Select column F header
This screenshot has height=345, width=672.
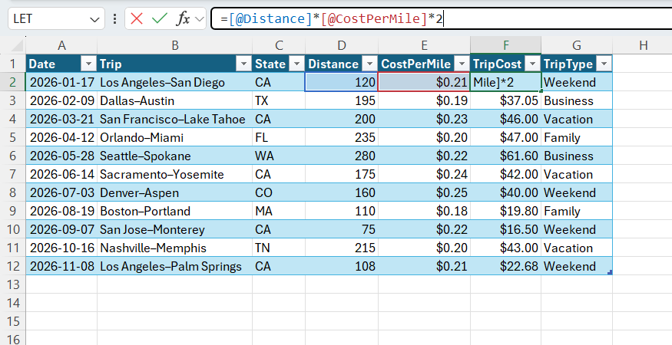(505, 45)
